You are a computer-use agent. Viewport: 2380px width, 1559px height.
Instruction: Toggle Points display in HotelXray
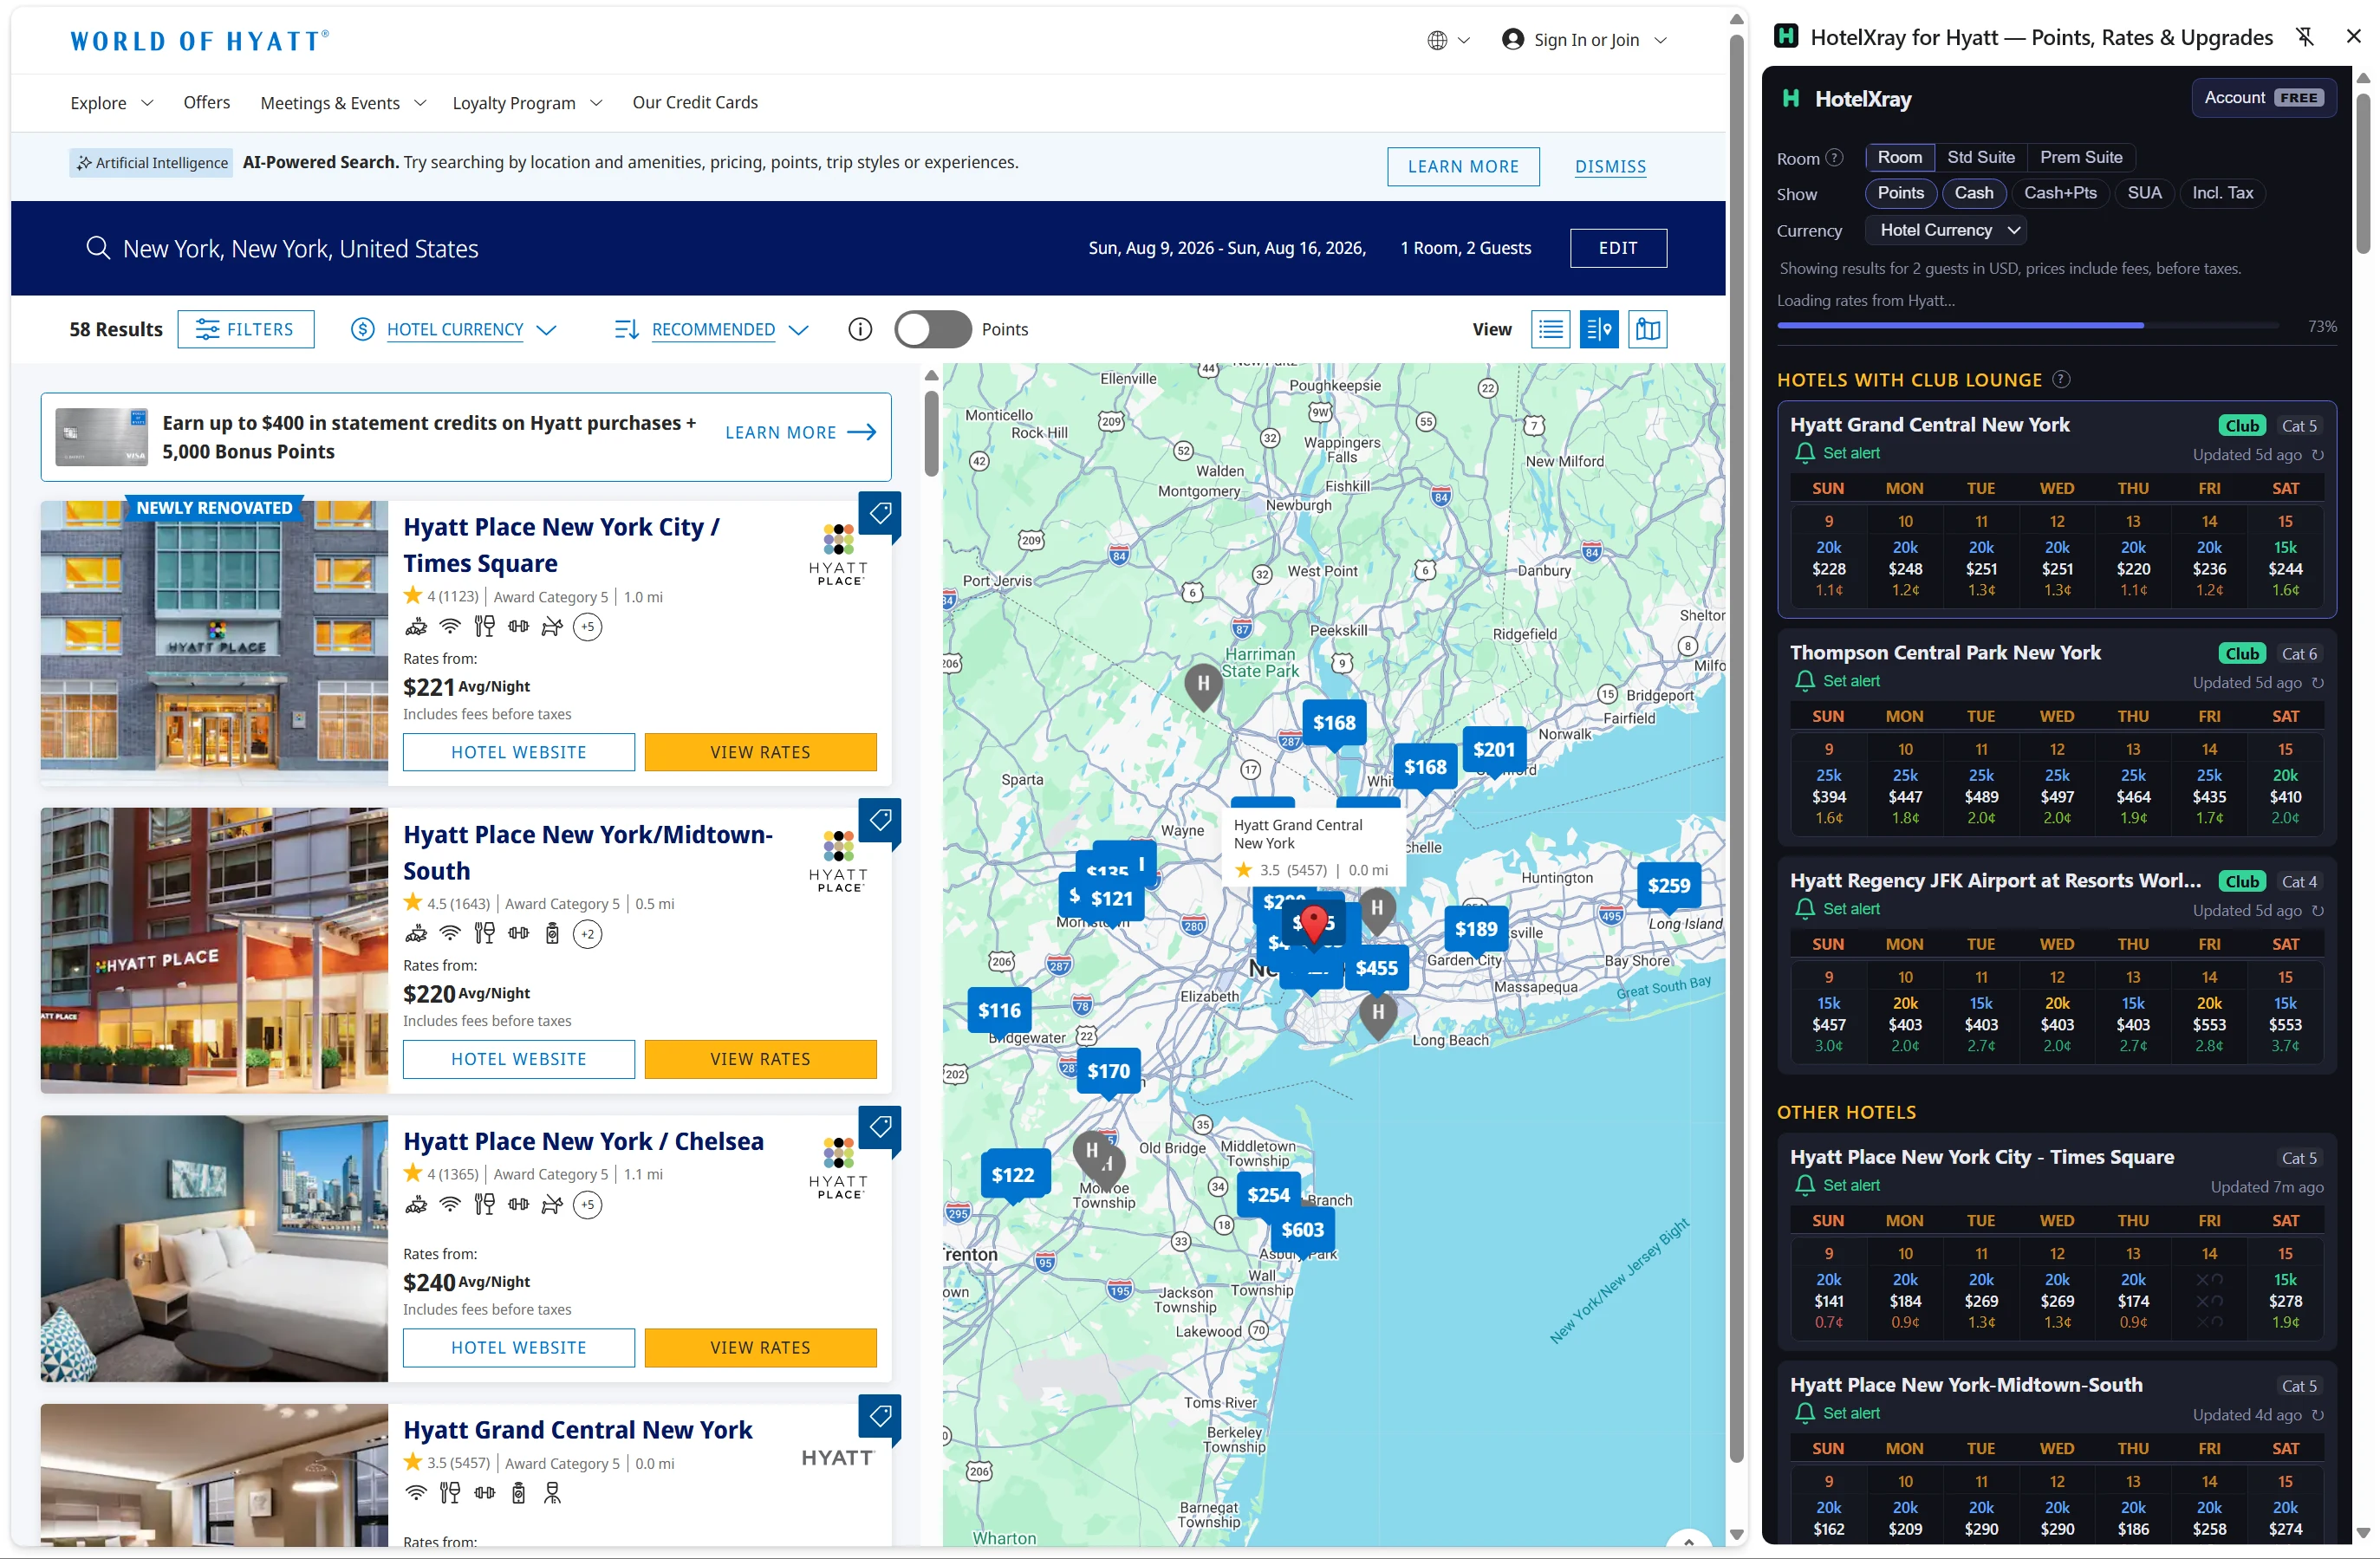[1900, 193]
